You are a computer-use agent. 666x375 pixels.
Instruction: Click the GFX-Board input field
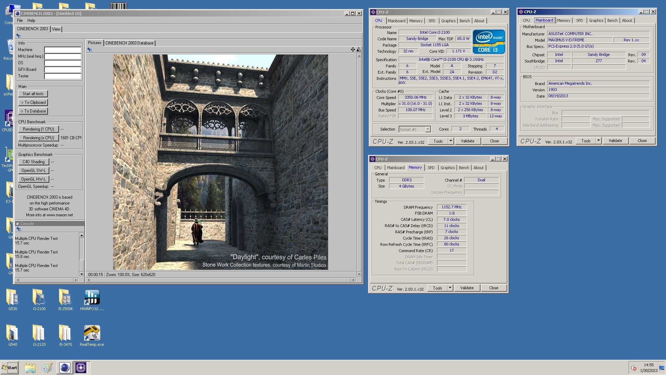pyautogui.click(x=62, y=69)
